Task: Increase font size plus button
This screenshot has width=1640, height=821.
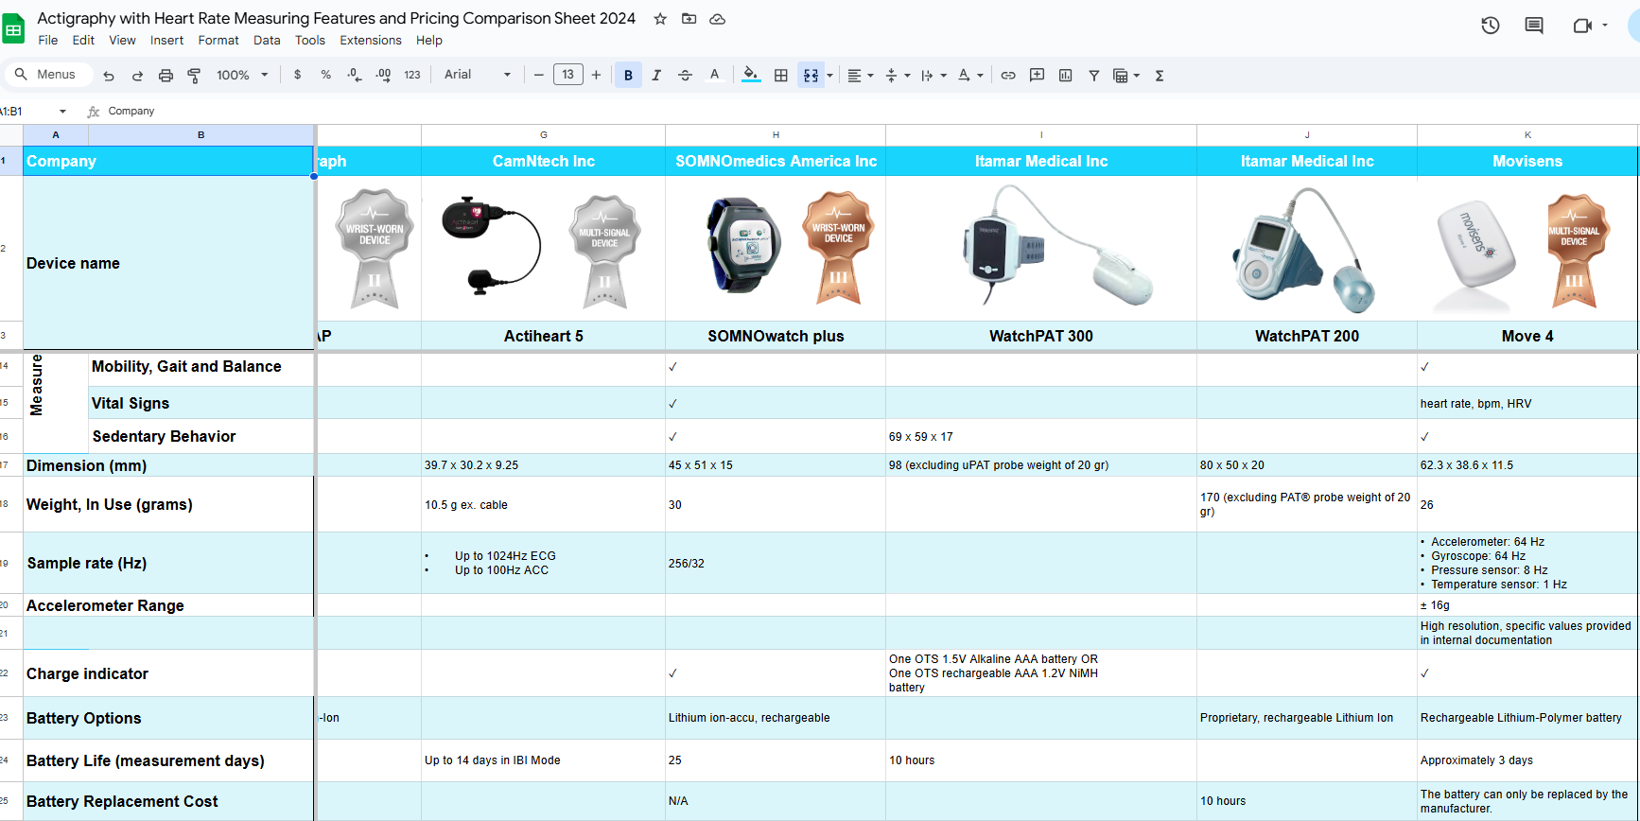Action: click(596, 75)
